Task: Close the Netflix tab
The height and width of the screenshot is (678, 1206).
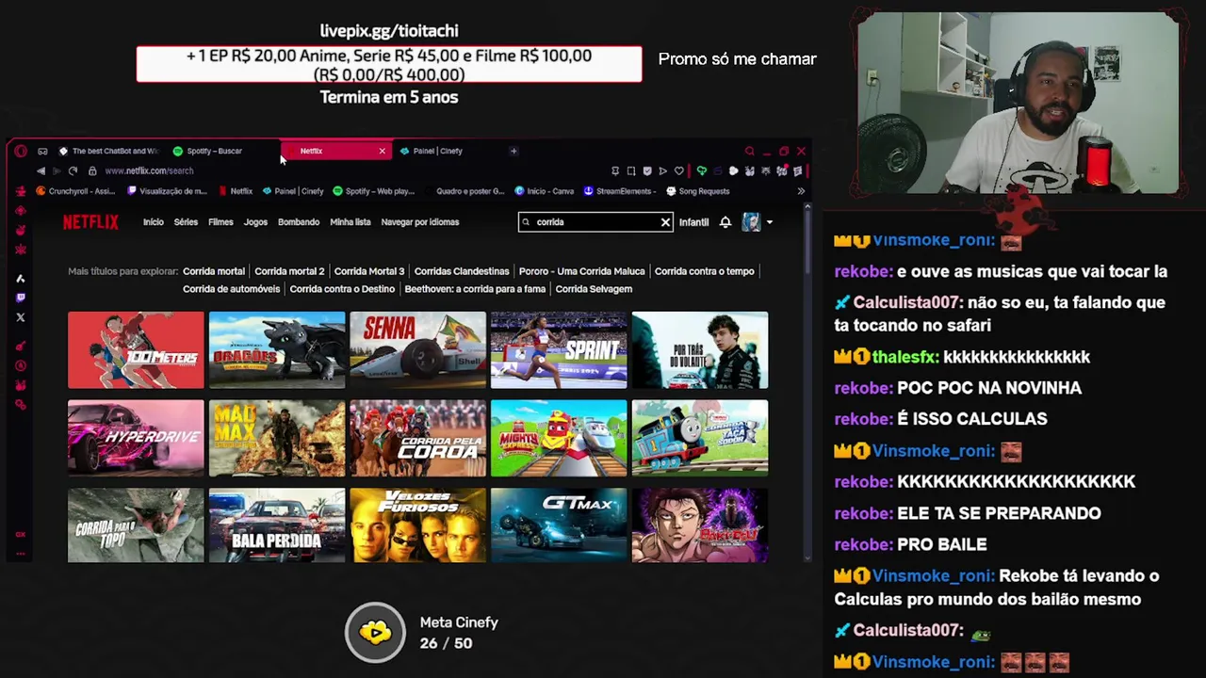Action: [382, 151]
